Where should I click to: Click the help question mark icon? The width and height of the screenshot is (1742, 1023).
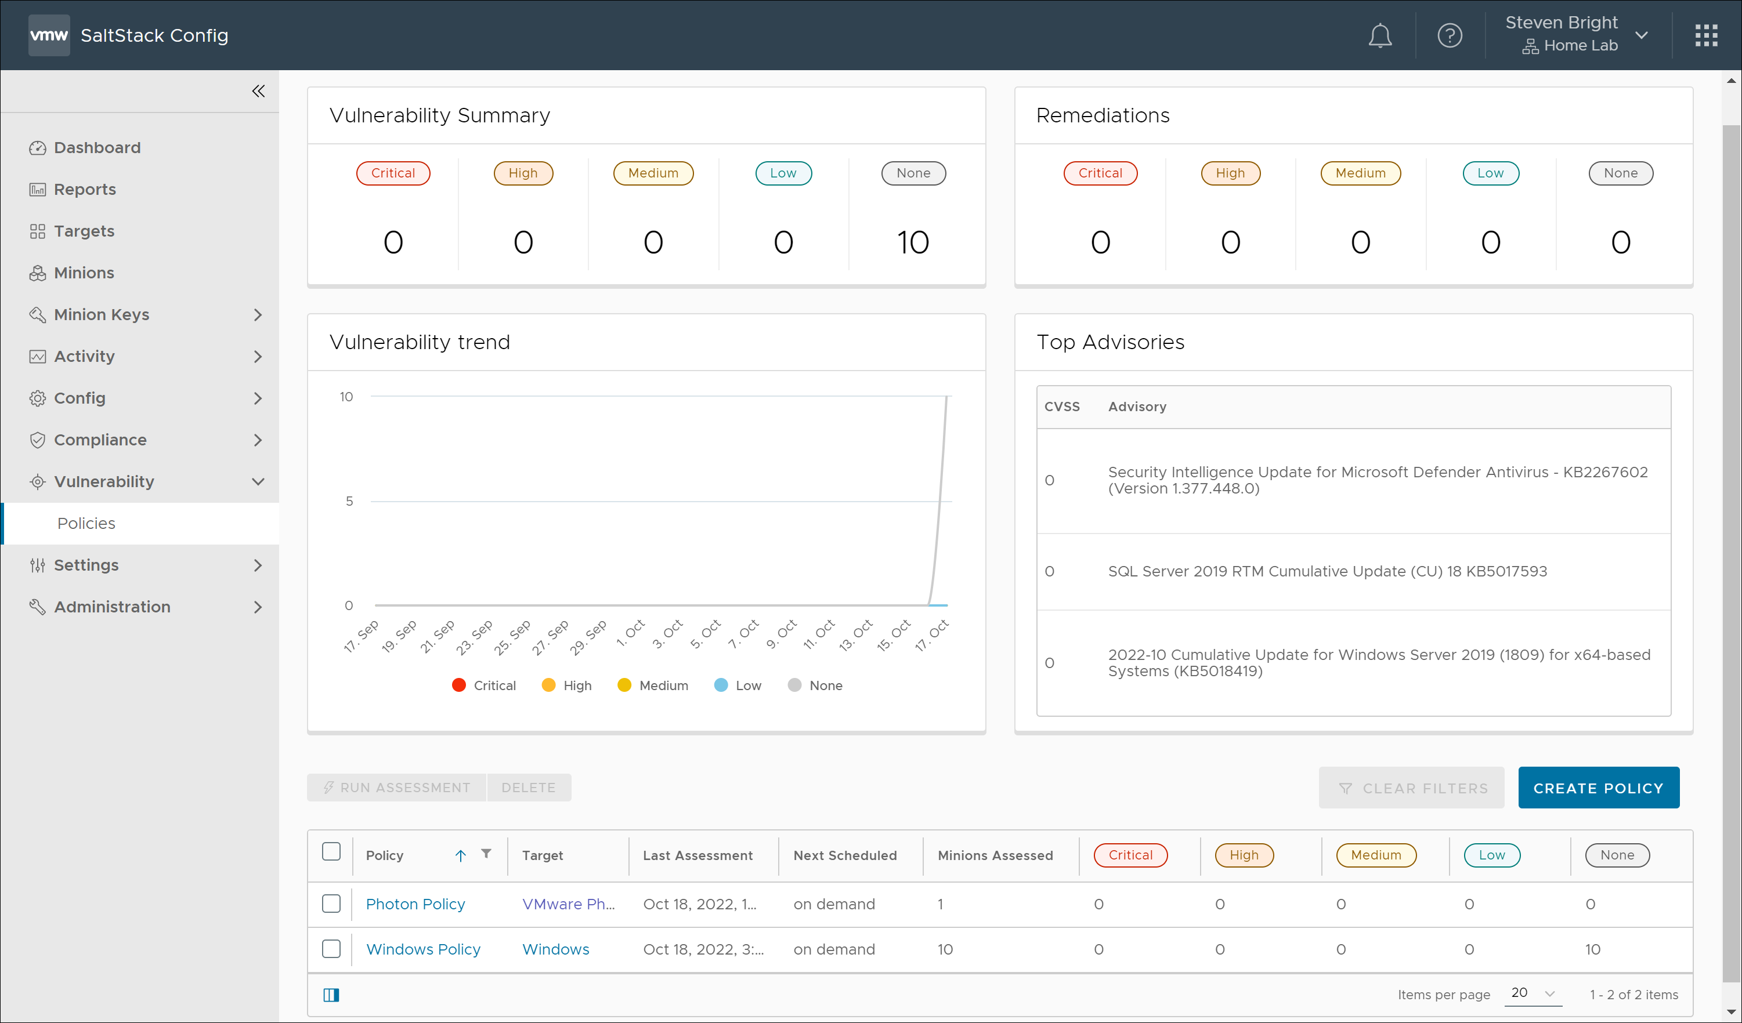point(1449,35)
